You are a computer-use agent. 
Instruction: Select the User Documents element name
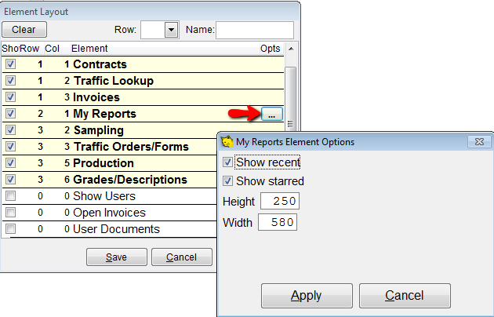pos(116,229)
